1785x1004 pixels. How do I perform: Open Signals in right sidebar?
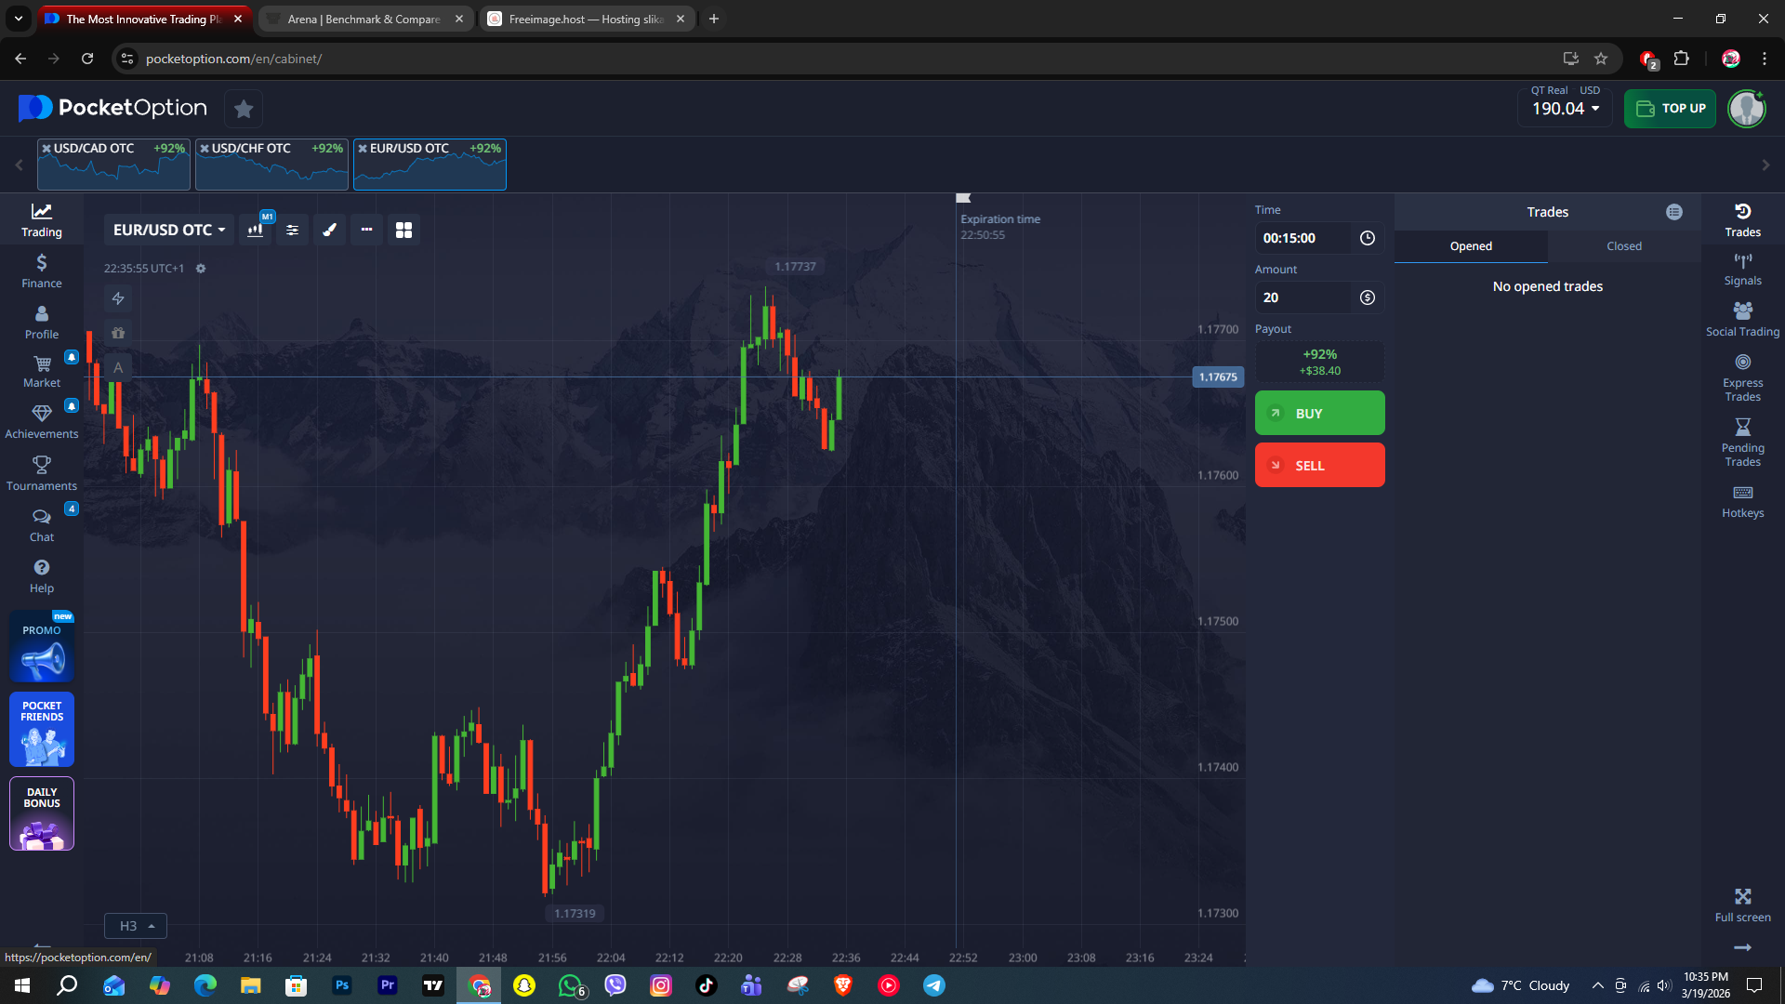click(x=1742, y=270)
